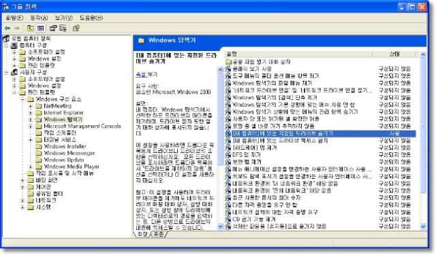The height and width of the screenshot is (255, 436).
Task: Select policy Windows 탐색기의 [검색] 단추 제거
Action: click(275, 97)
